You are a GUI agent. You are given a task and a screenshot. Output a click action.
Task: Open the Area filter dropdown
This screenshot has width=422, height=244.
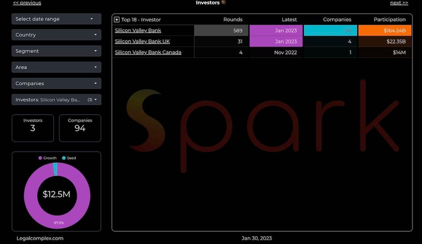[56, 67]
